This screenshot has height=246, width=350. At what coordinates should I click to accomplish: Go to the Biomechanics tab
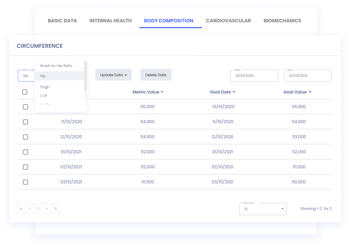[282, 21]
